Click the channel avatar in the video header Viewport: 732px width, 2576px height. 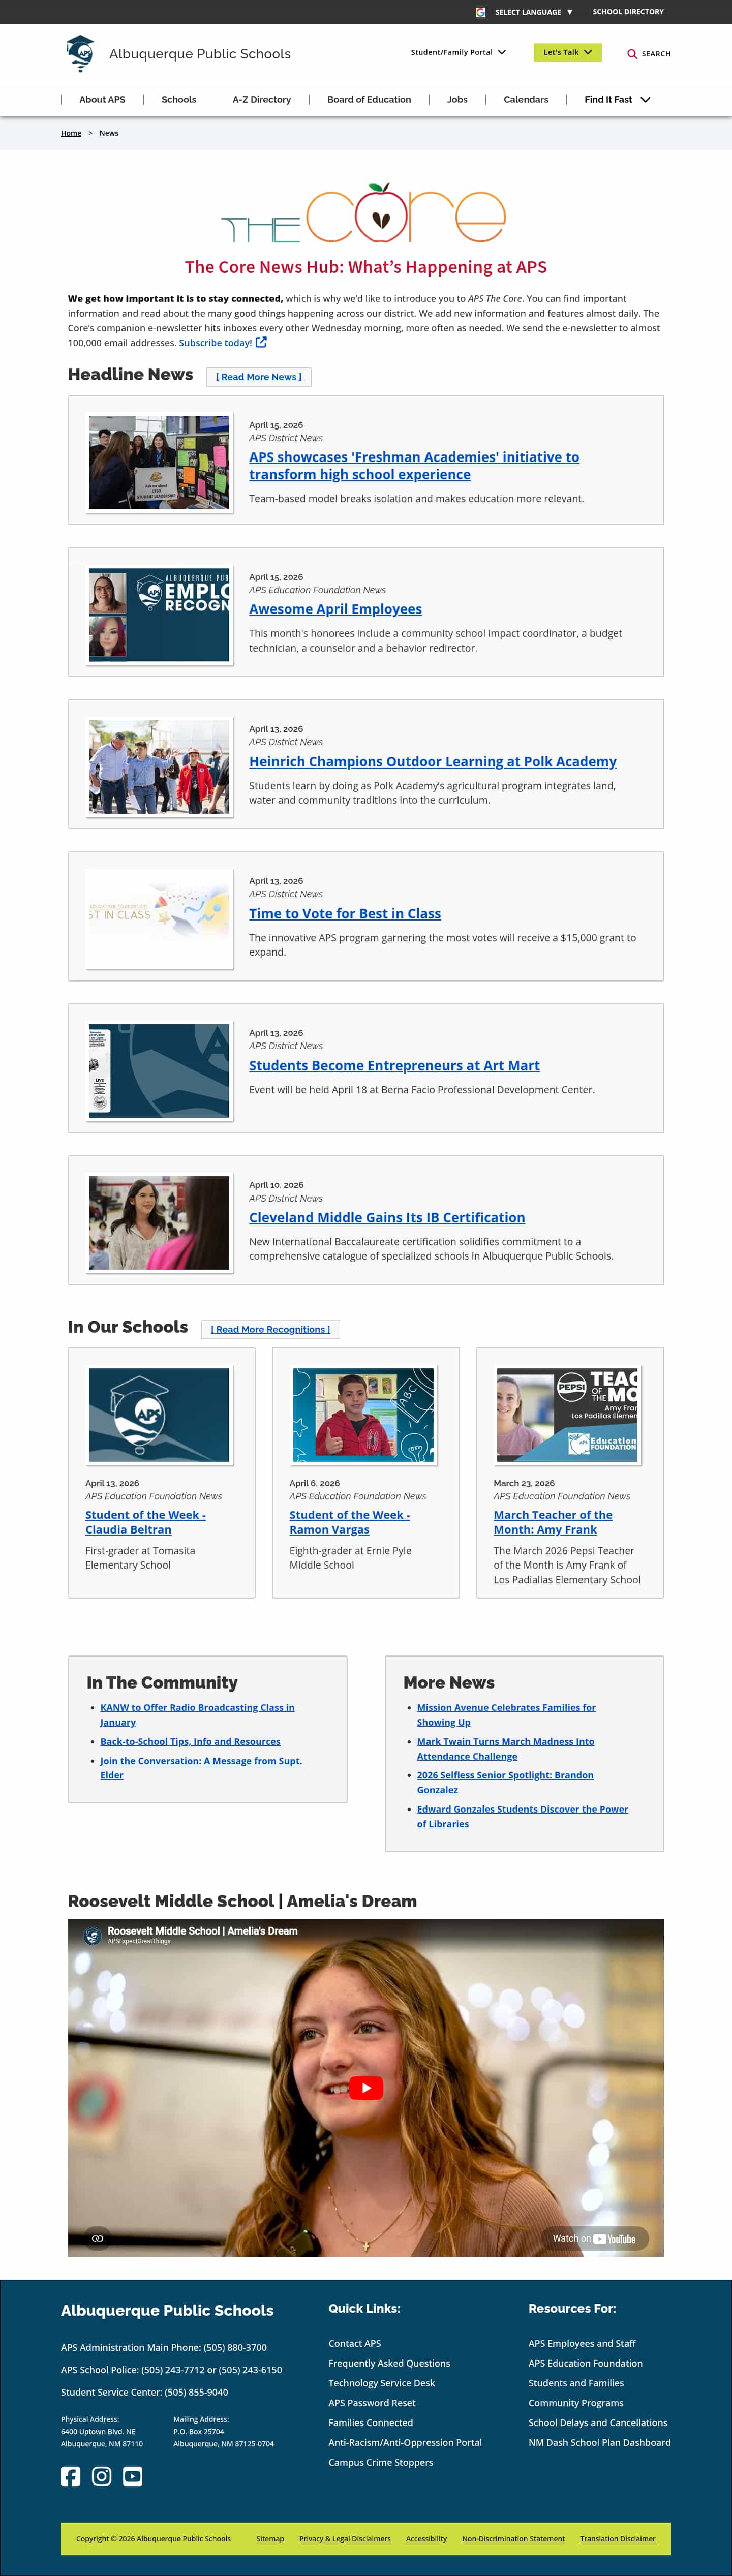pyautogui.click(x=92, y=1935)
